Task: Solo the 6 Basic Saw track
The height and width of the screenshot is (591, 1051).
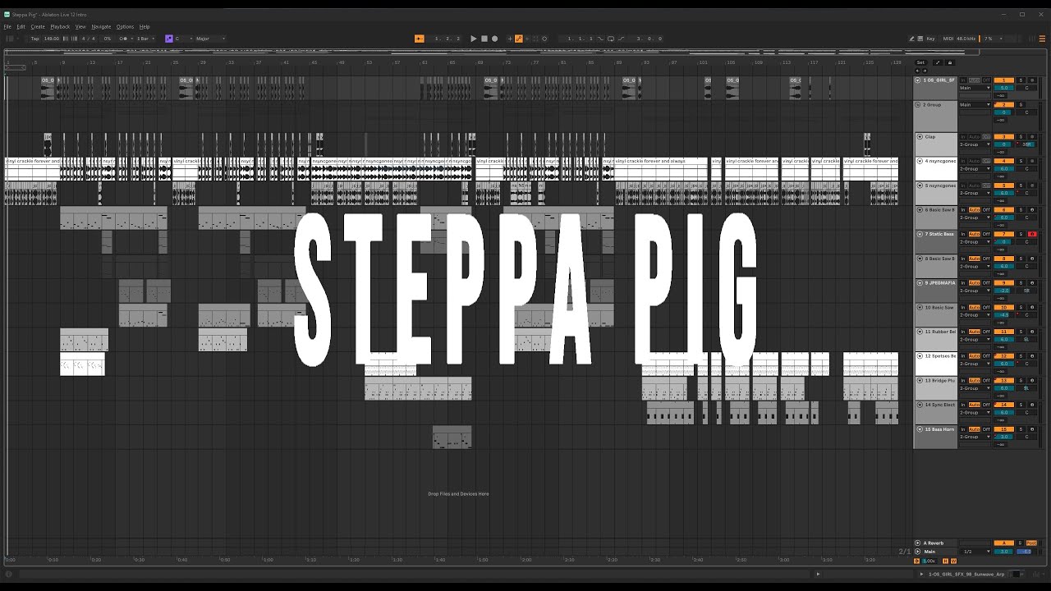Action: pyautogui.click(x=1021, y=210)
